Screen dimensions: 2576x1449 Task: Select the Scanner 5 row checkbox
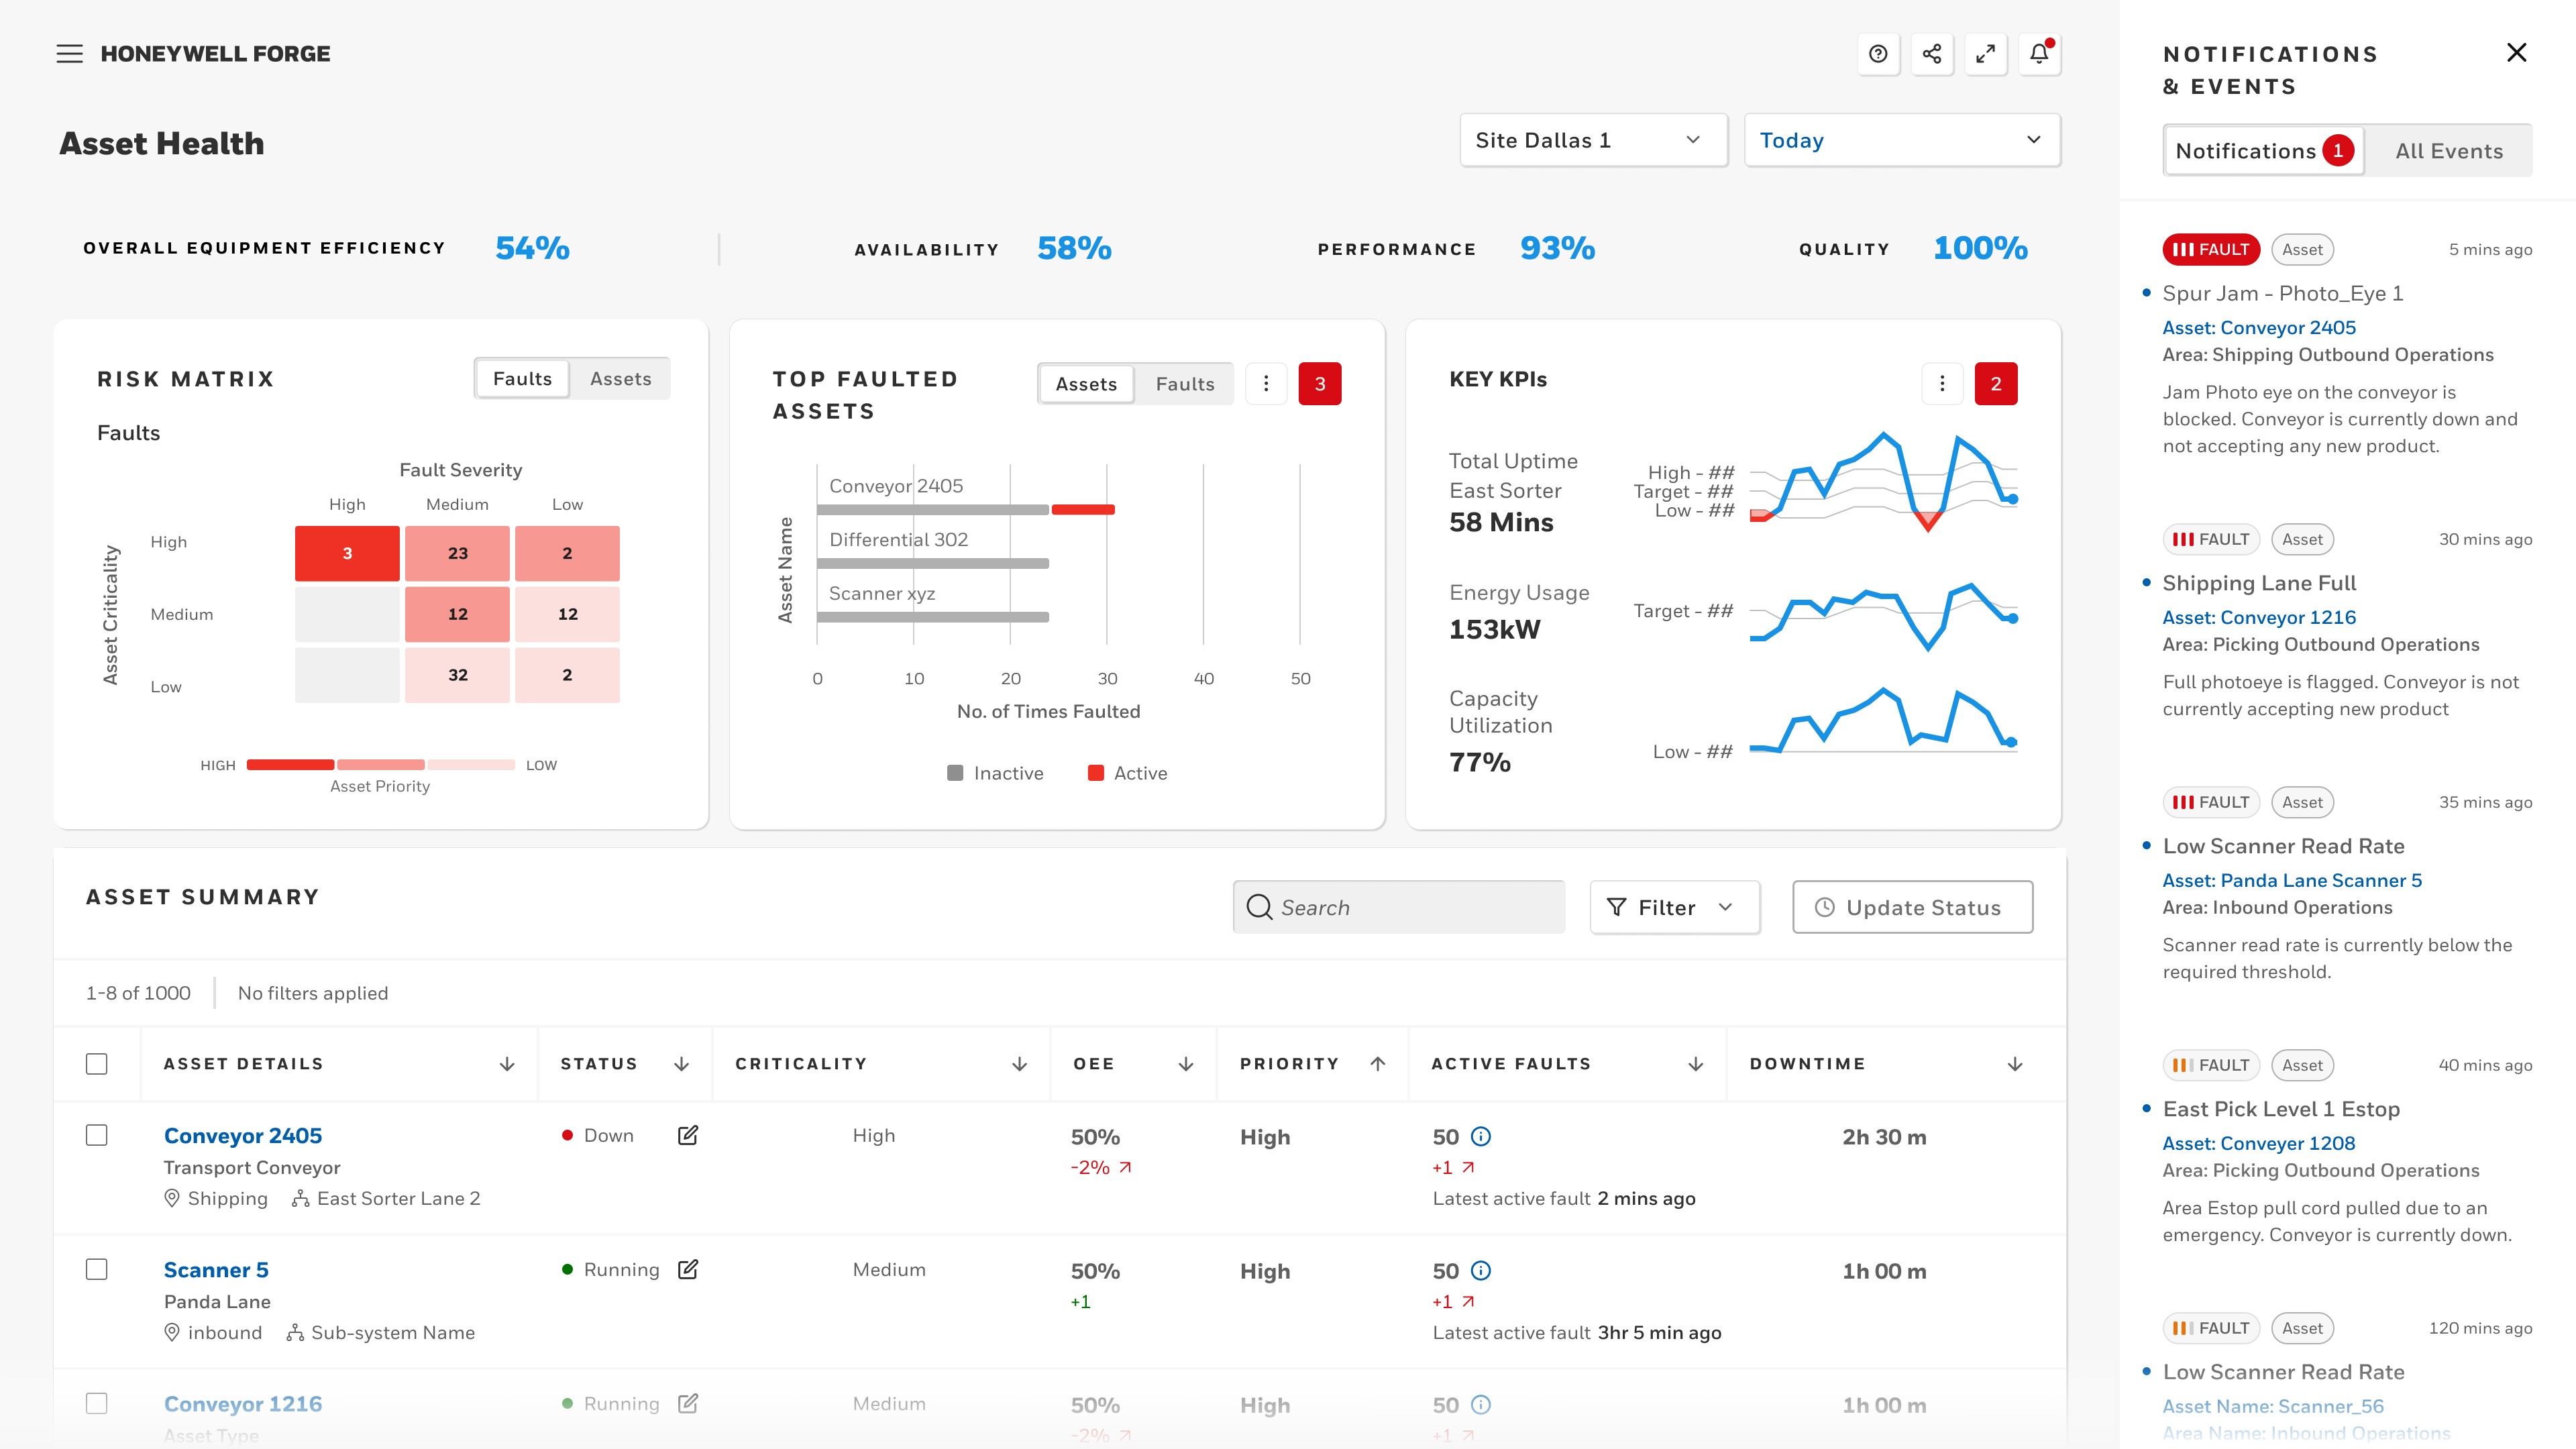pyautogui.click(x=97, y=1270)
